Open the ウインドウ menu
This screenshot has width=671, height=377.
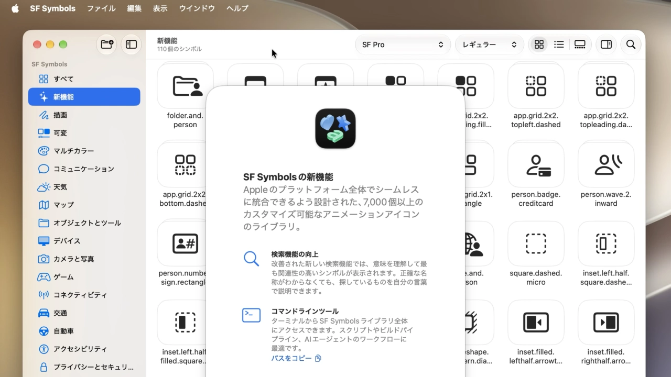(x=197, y=8)
